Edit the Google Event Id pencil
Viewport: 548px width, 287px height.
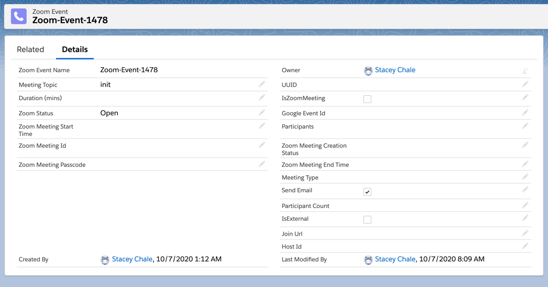click(x=525, y=112)
